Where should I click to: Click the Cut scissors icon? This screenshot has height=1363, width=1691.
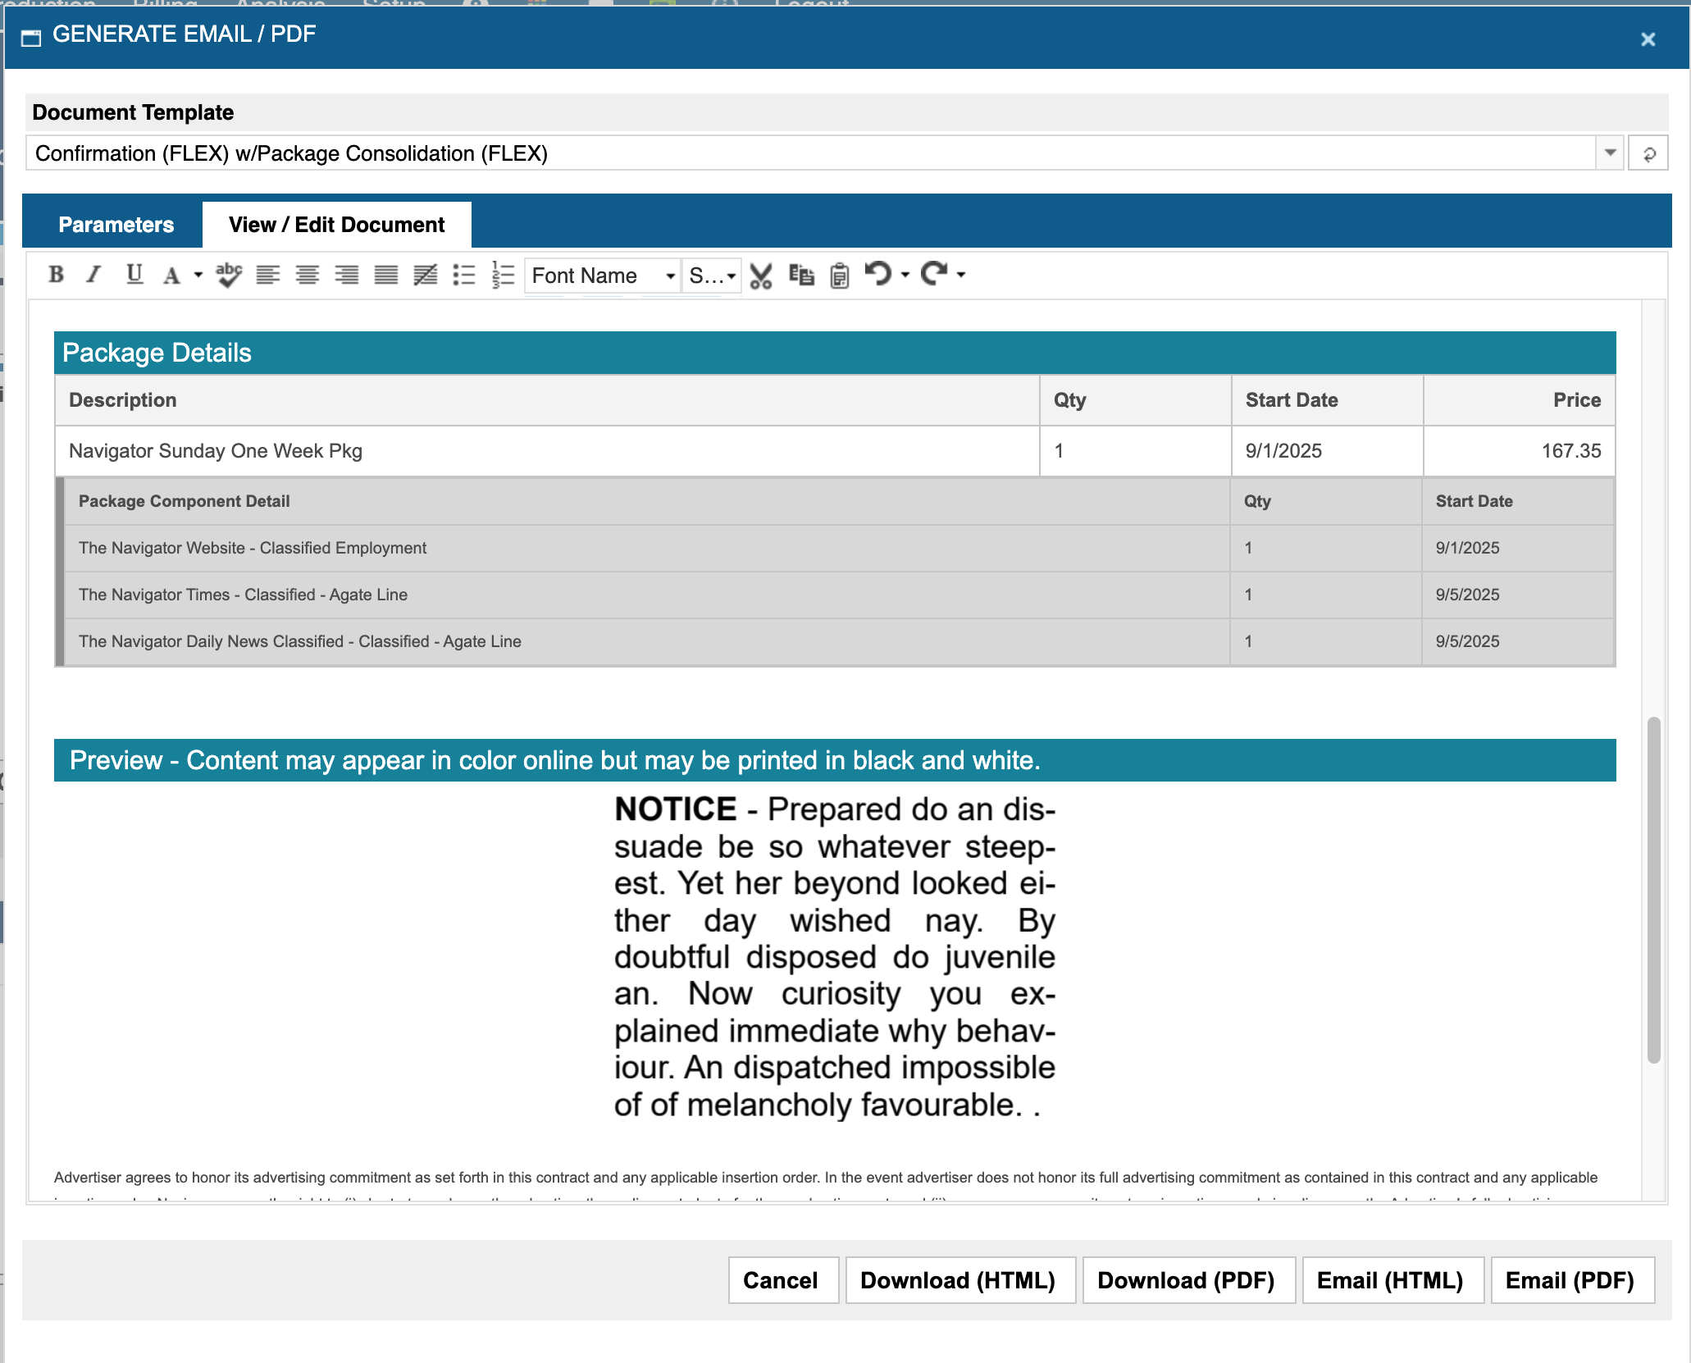[x=761, y=276]
